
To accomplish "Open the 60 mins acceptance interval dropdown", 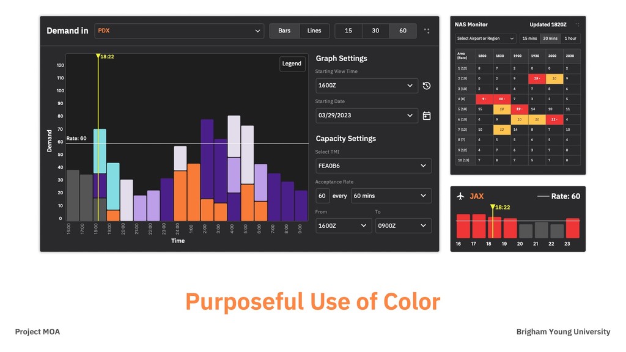I will click(391, 196).
